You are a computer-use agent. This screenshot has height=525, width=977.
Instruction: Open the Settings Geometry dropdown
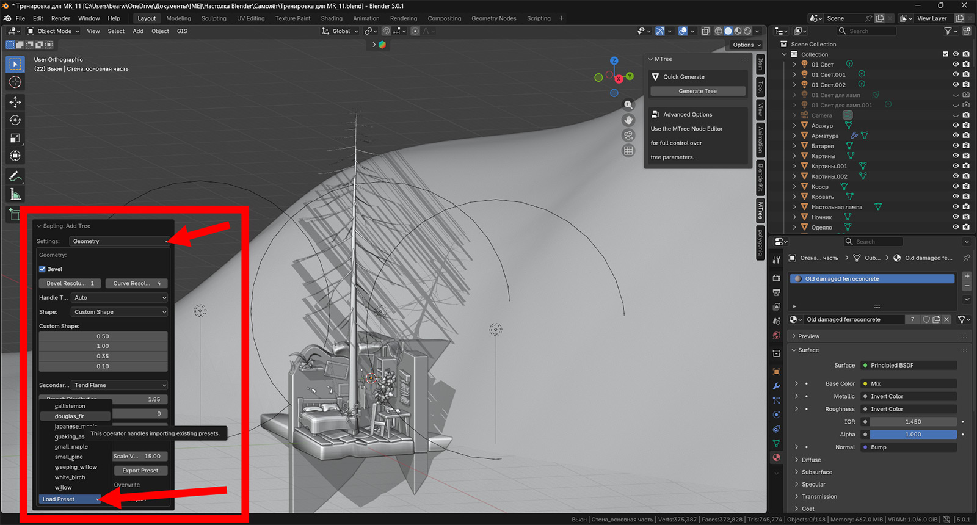point(119,241)
